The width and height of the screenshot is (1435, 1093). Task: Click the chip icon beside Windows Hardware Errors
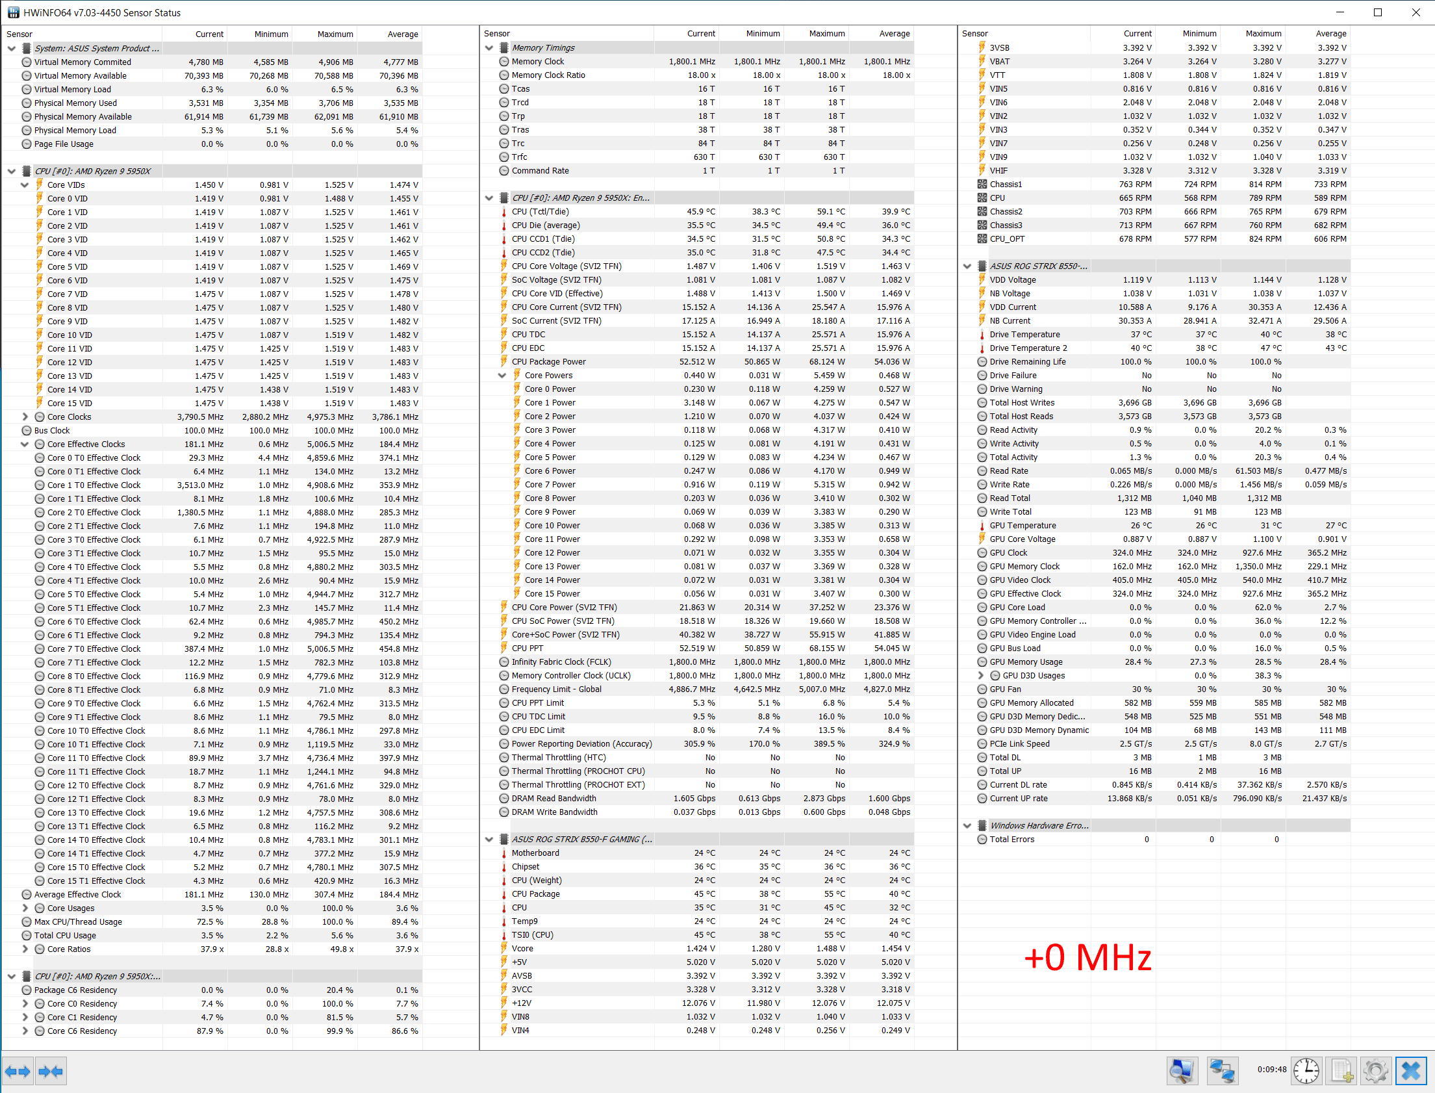(x=982, y=826)
